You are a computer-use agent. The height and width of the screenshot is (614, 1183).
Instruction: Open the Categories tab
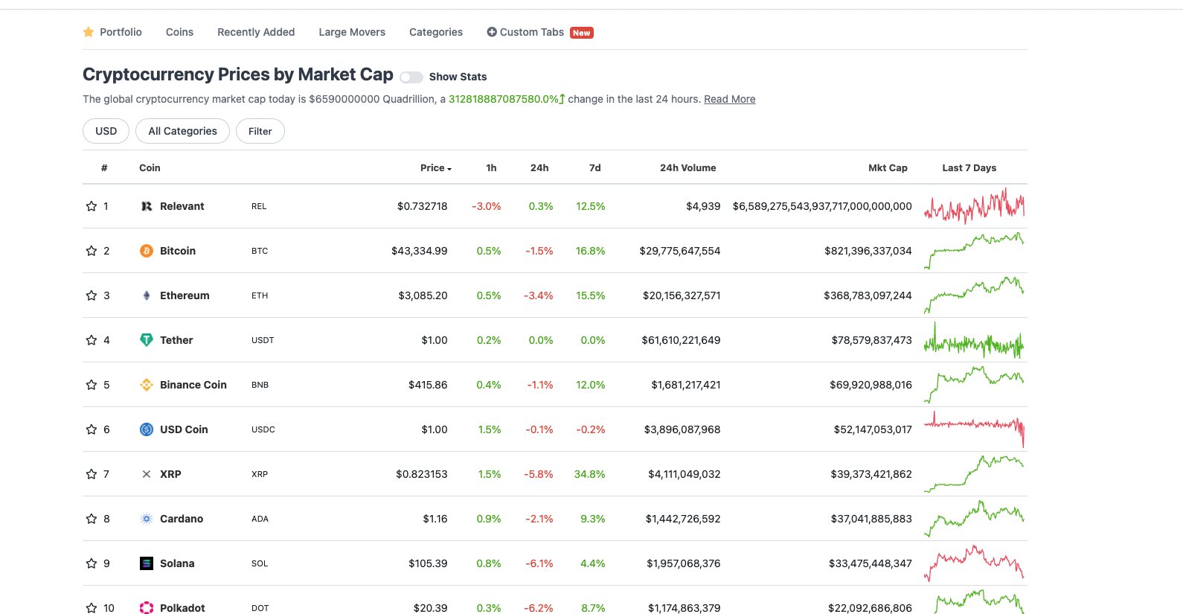pyautogui.click(x=436, y=32)
